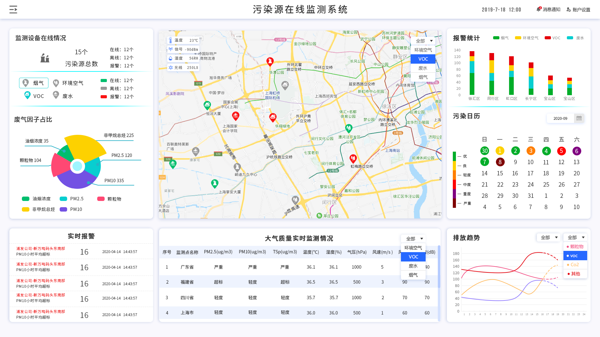Choose Co2 in emission trend dropdown list

[575, 265]
